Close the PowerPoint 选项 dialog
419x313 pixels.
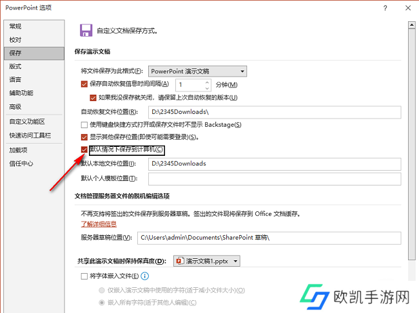point(408,8)
